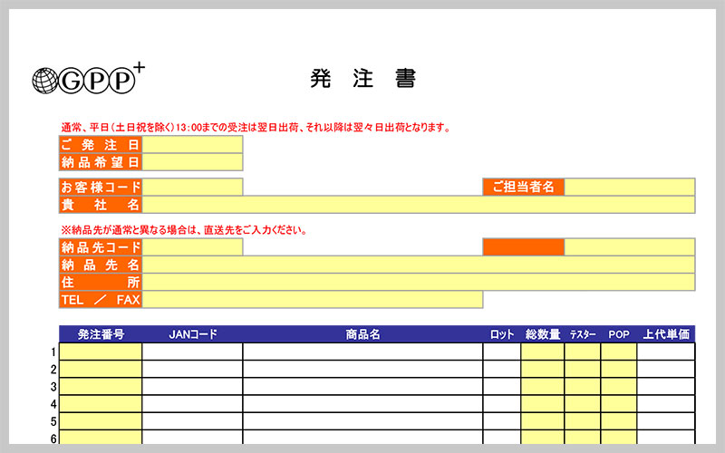Click the 上代単価 column header
This screenshot has width=725, height=453.
666,334
